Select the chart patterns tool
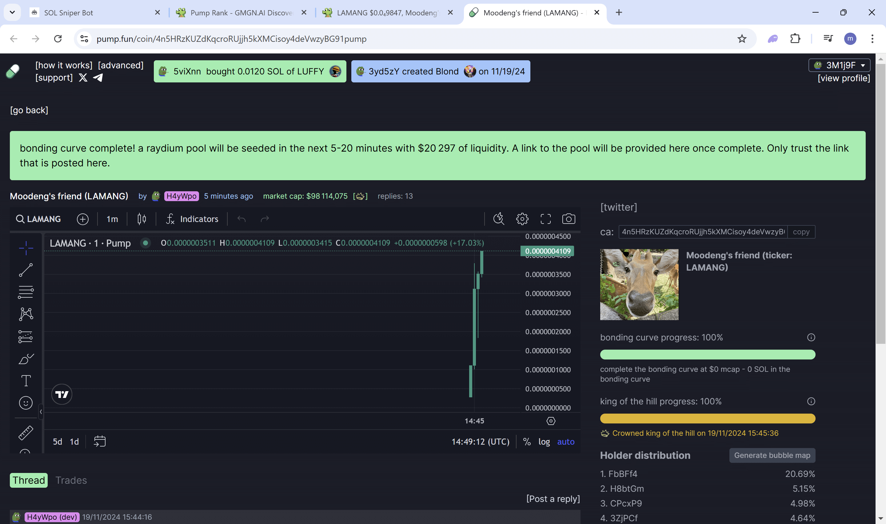This screenshot has width=886, height=524. tap(26, 314)
